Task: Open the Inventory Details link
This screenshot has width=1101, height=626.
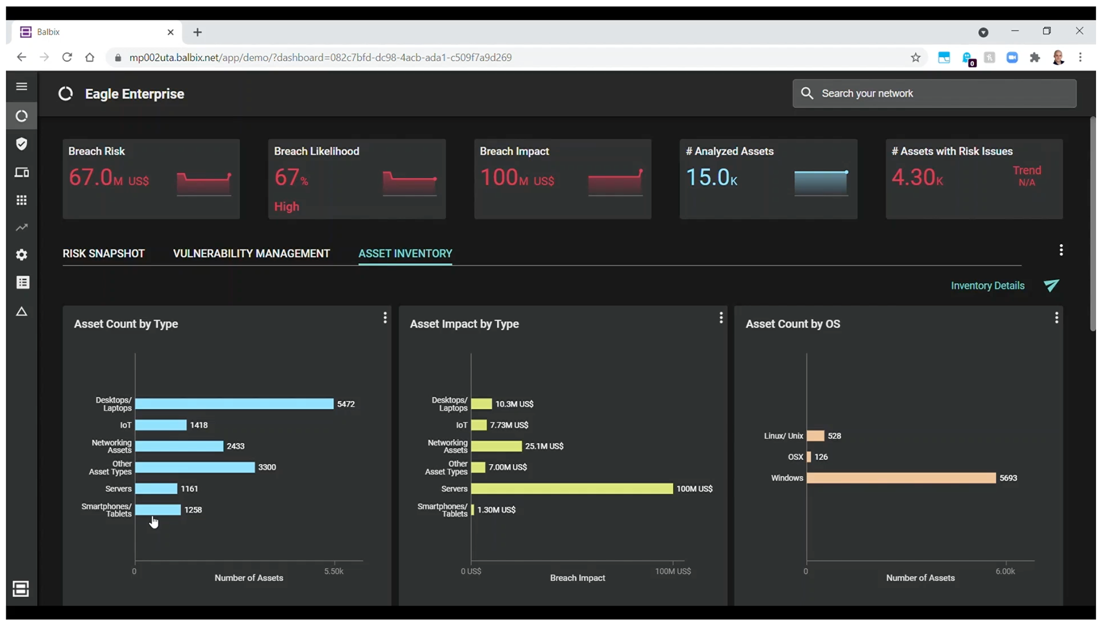Action: (987, 285)
